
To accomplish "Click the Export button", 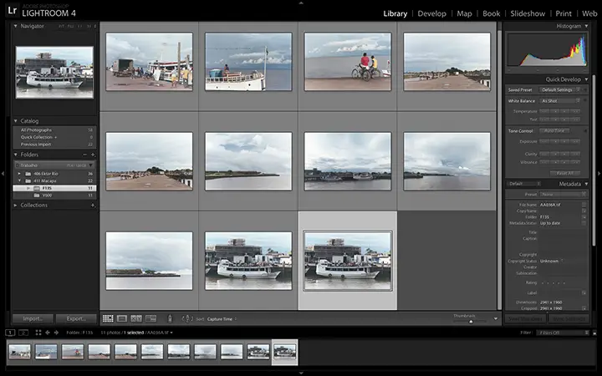I will [x=76, y=318].
